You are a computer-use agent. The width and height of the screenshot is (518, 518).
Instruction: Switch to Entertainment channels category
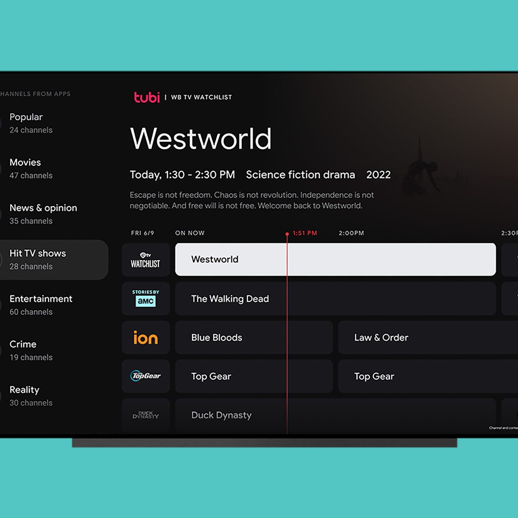click(41, 305)
